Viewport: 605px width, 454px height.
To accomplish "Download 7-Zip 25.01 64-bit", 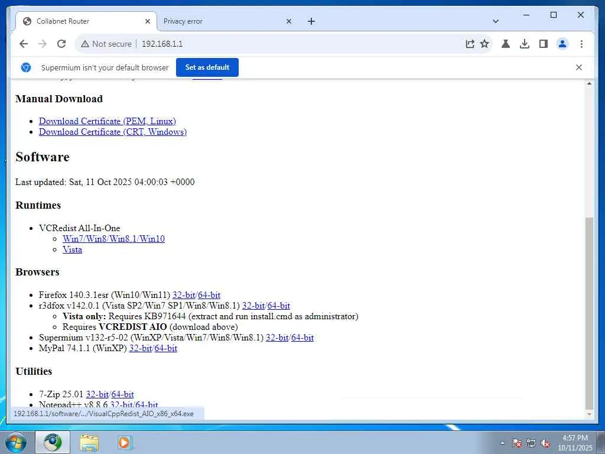I will (x=123, y=394).
